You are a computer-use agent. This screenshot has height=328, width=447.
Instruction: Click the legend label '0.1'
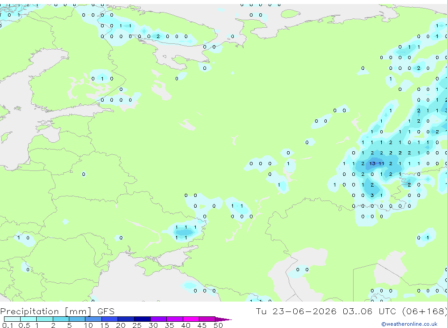tap(8, 325)
